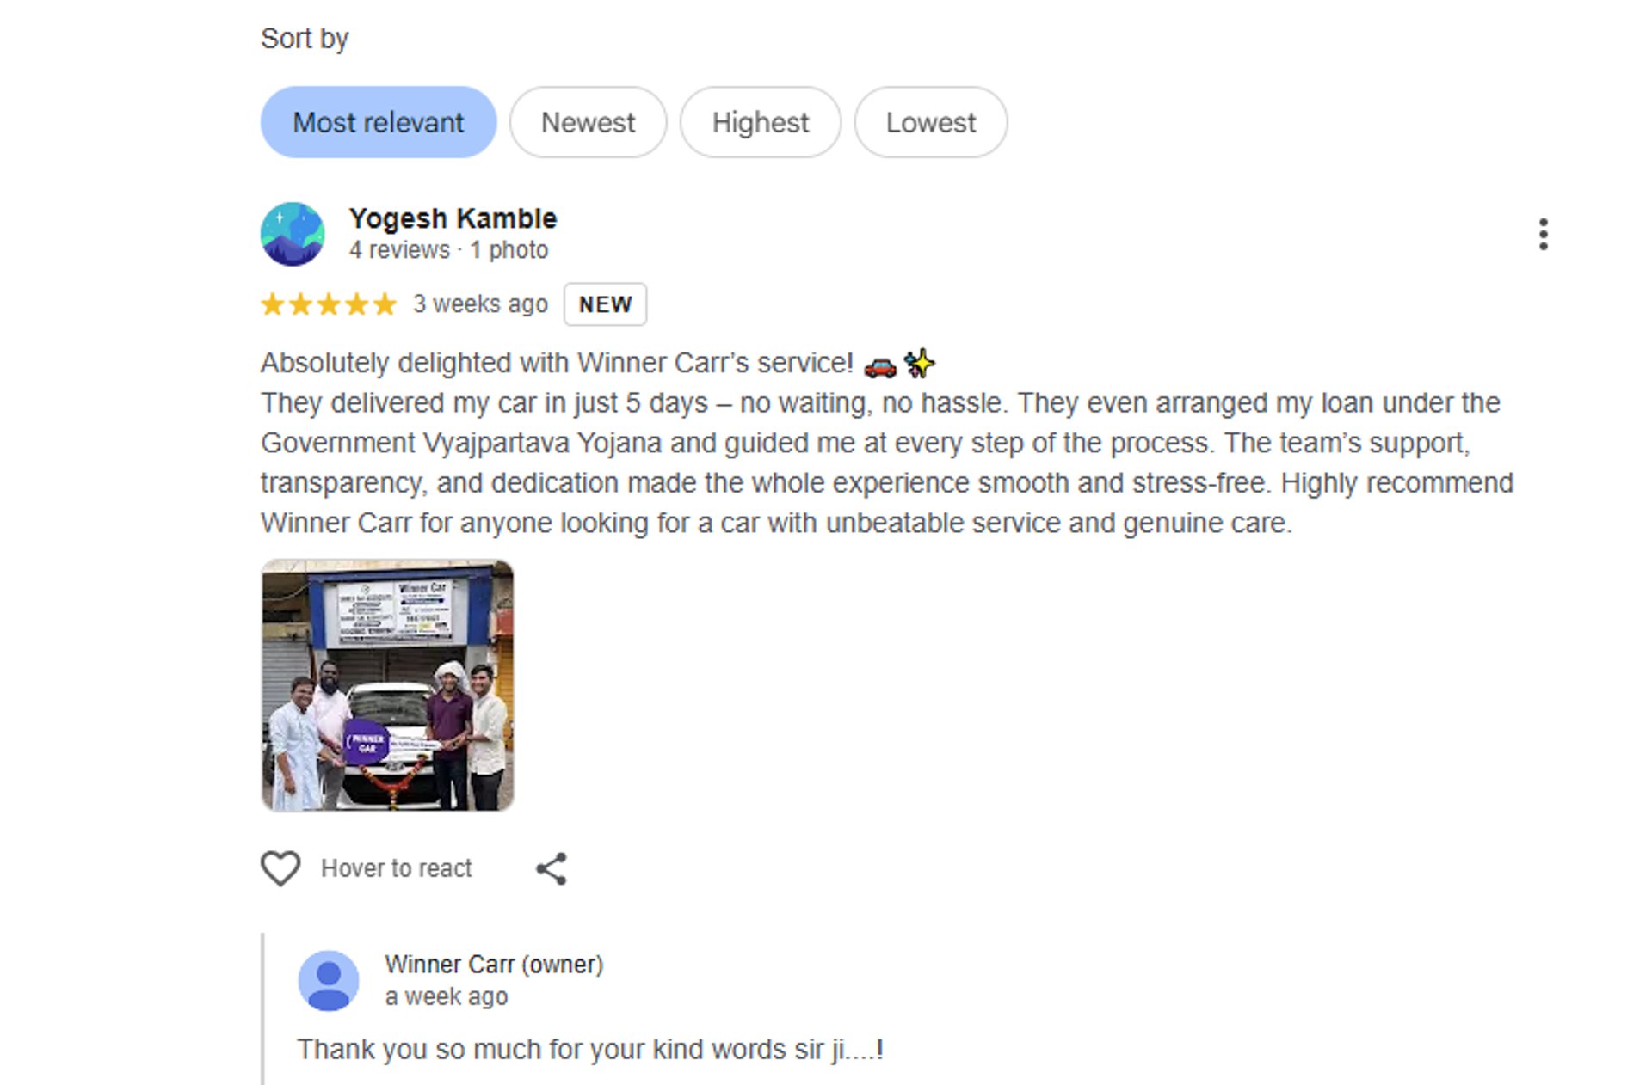1652x1085 pixels.
Task: Click the five-star rating on the review
Action: coord(329,304)
